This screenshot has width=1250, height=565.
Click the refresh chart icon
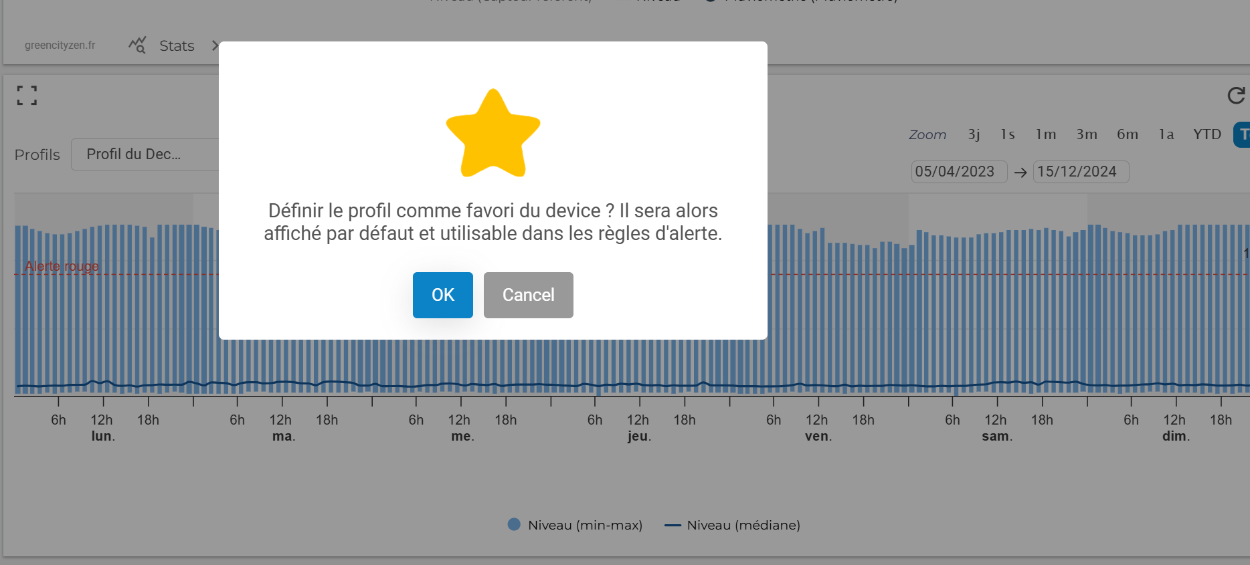(1235, 96)
